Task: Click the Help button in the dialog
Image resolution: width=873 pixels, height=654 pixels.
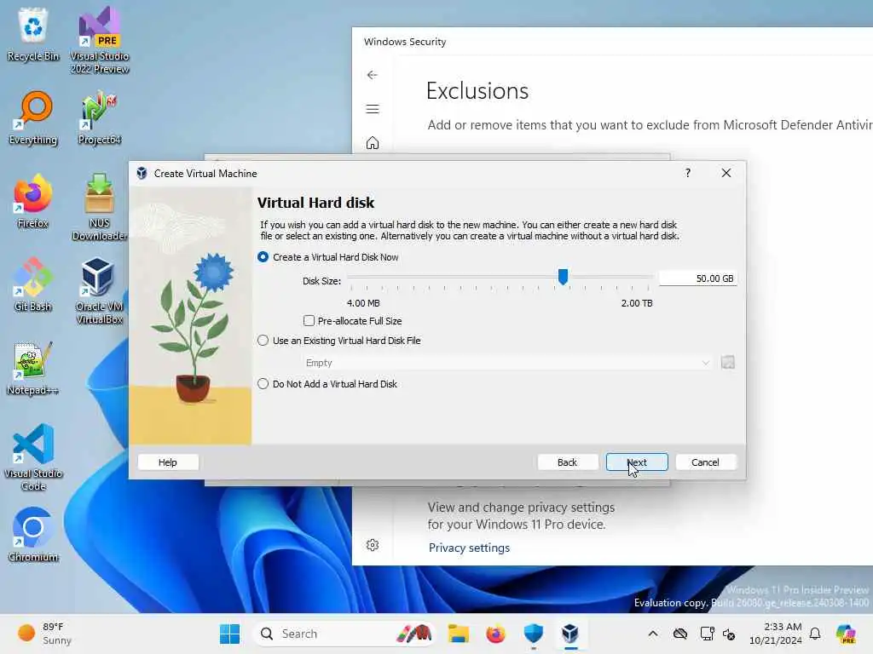Action: point(168,462)
